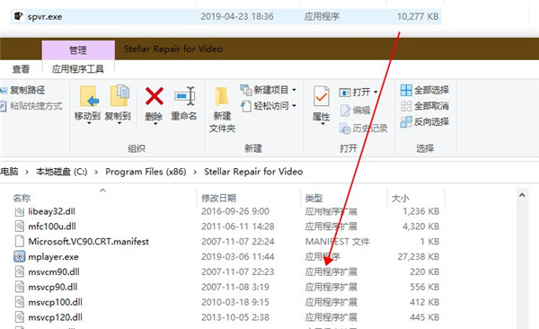This screenshot has height=329, width=539.
Task: Click the 新建文件夹 (New folder) icon
Action: point(222,97)
